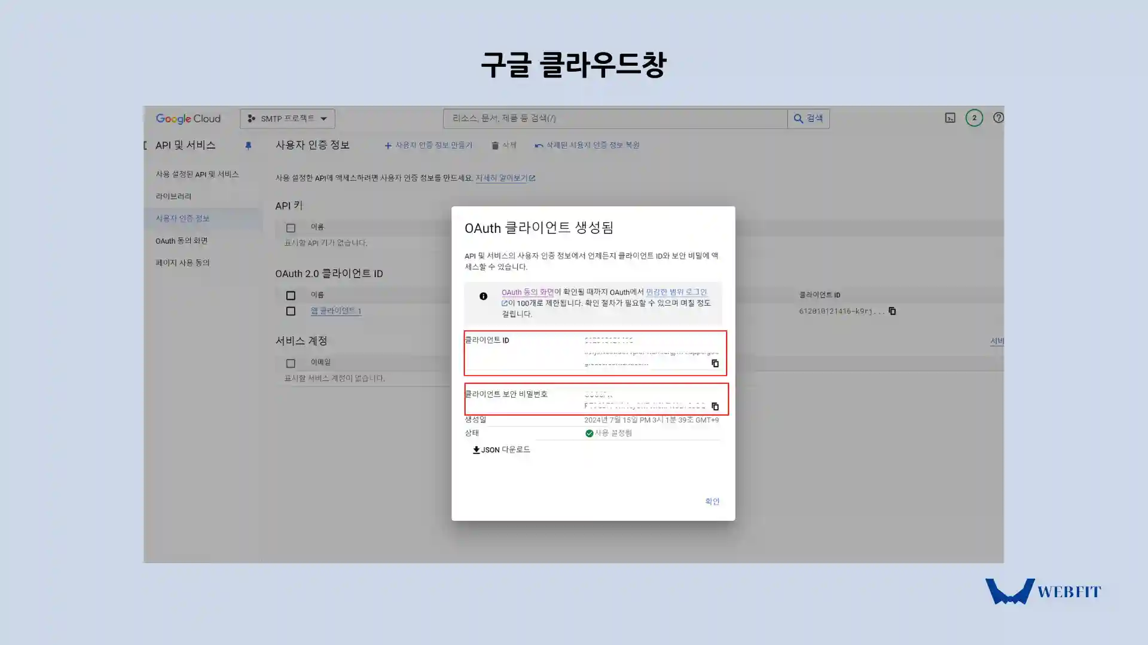Click the 삭제 trash button
Screen dimensions: 1148x645
(x=503, y=145)
